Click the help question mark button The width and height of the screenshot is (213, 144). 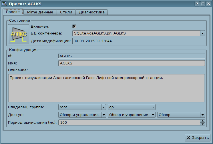click(x=197, y=4)
